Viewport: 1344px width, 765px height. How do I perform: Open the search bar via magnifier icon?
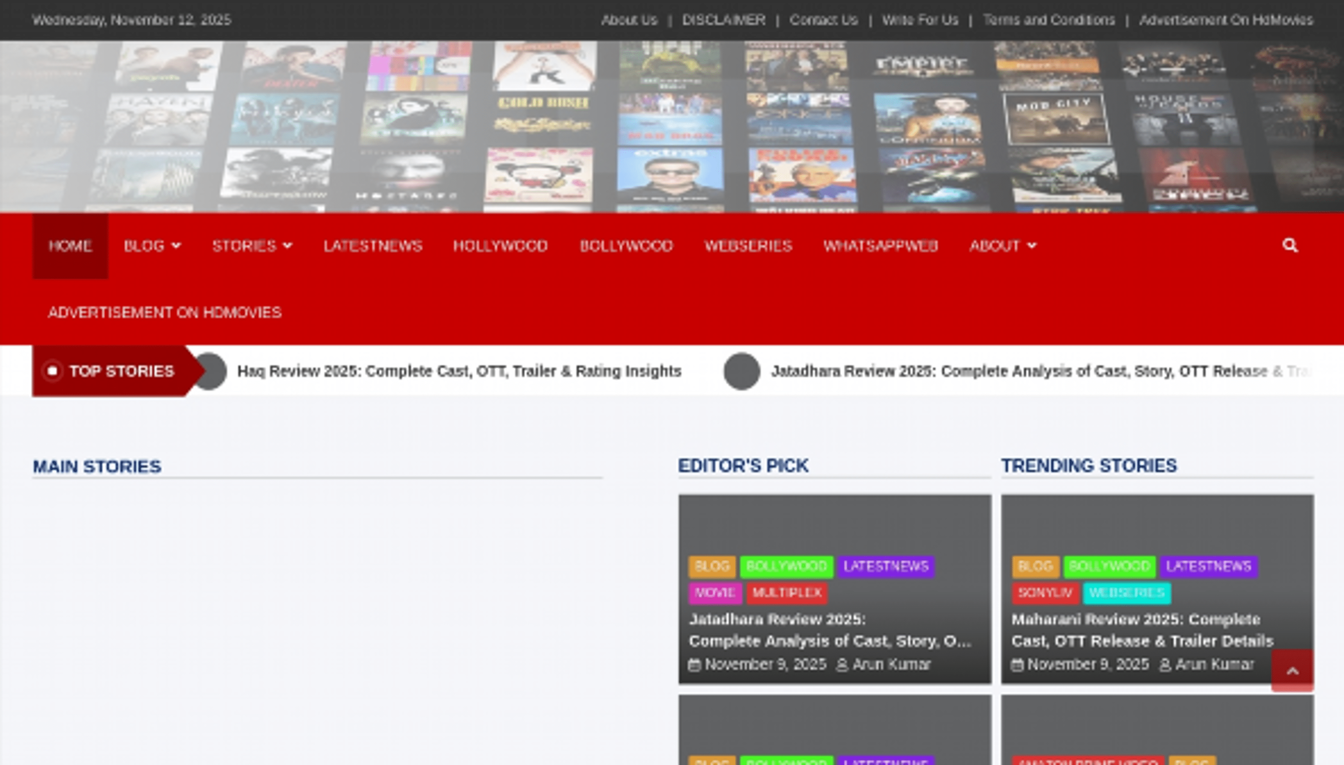1290,245
